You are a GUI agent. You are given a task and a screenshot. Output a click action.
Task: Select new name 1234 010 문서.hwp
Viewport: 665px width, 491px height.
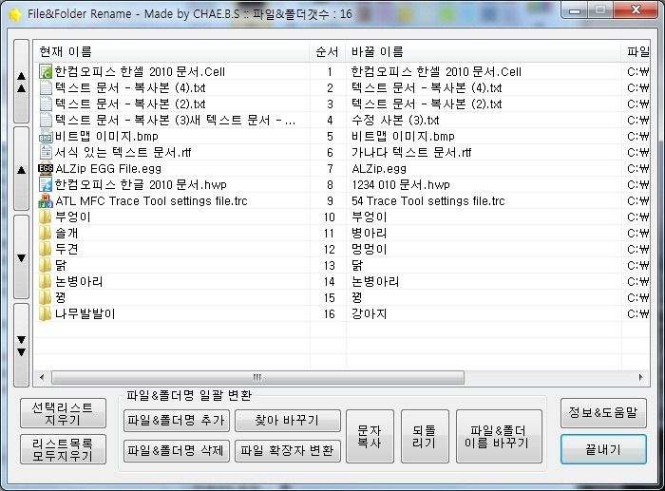[x=400, y=185]
